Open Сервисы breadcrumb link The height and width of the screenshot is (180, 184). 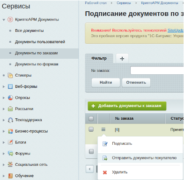point(124,3)
